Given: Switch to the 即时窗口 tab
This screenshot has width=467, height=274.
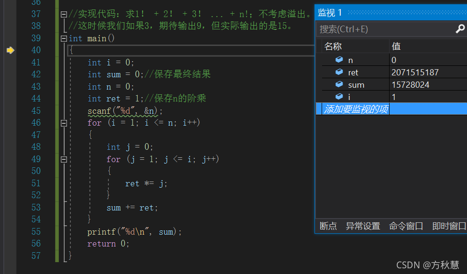Looking at the screenshot, I should point(449,226).
